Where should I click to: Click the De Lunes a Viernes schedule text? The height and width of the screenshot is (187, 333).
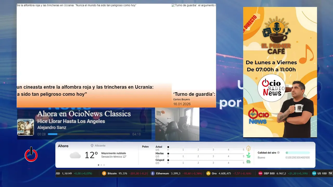(x=271, y=62)
